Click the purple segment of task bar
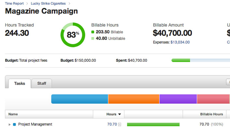This screenshot has width=230, height=127. point(178,99)
